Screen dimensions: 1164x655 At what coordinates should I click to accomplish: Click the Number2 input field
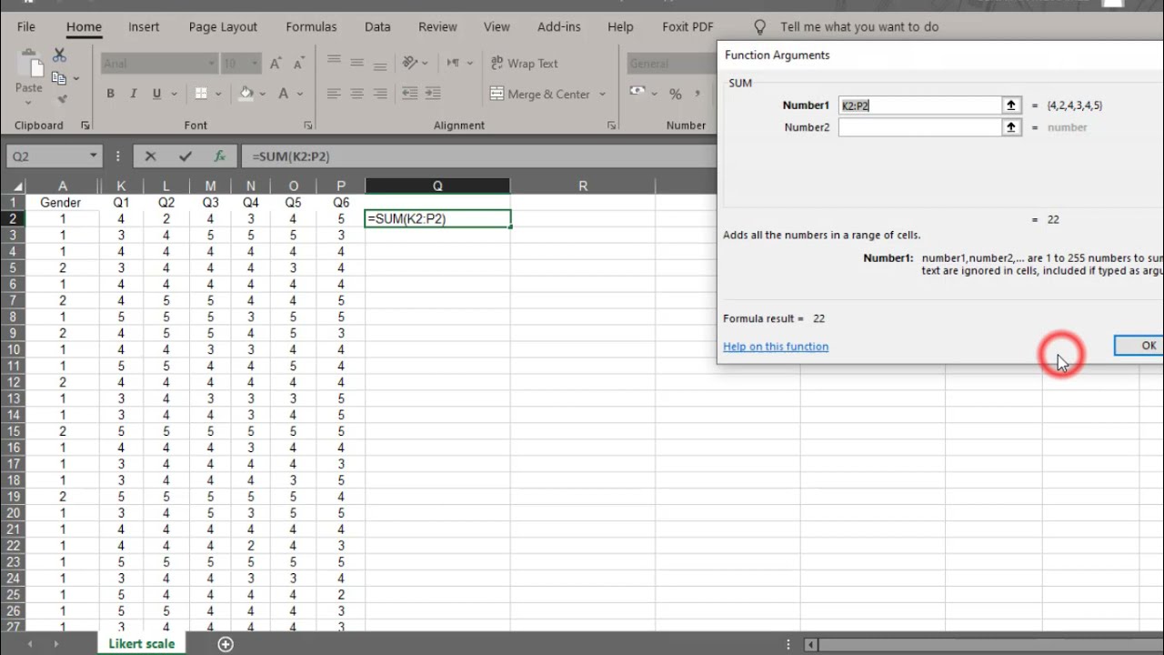(x=919, y=127)
